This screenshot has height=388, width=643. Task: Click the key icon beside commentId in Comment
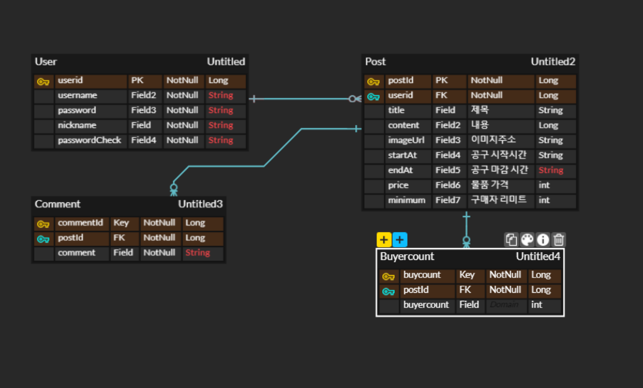coord(43,224)
